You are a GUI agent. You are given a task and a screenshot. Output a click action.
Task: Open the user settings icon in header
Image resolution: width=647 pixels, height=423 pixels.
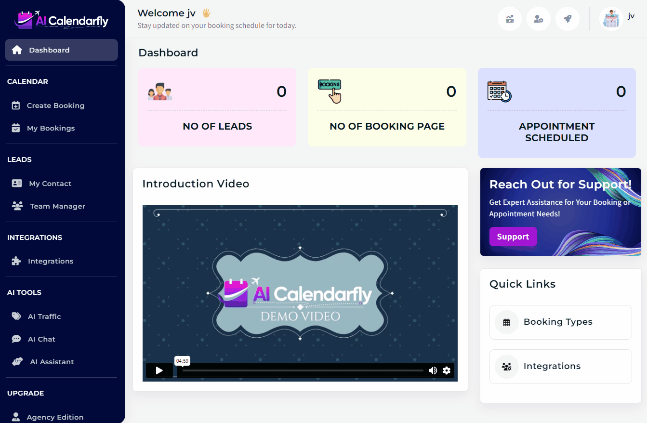539,19
